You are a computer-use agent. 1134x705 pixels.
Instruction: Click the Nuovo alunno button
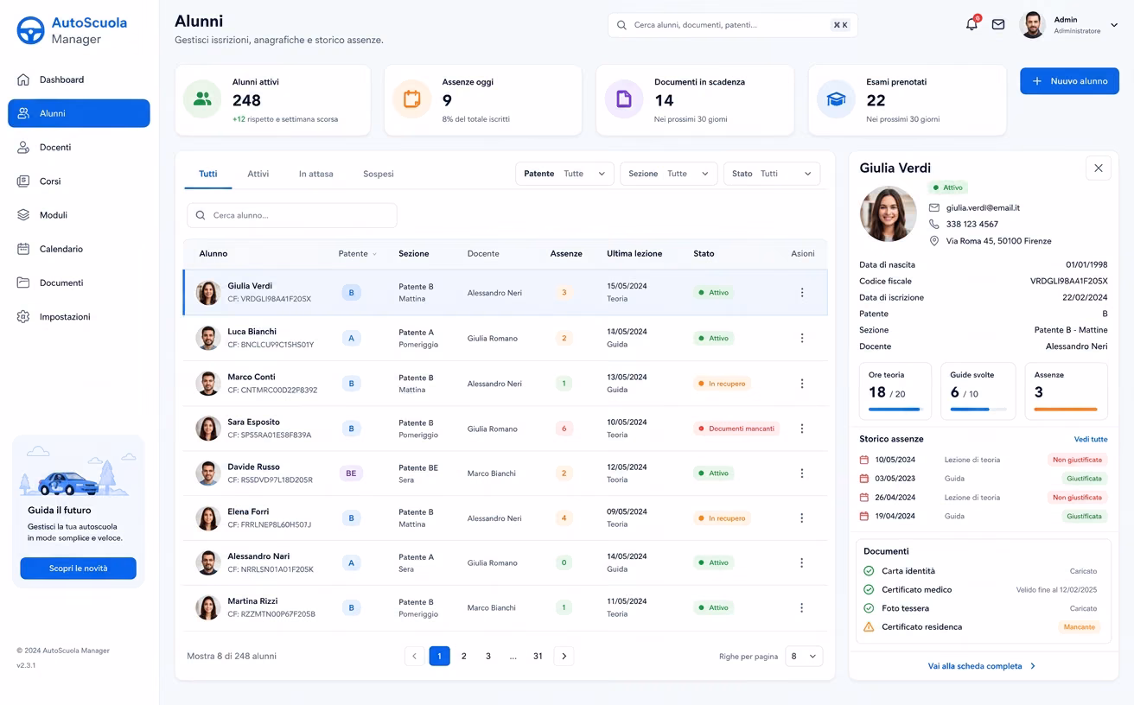(x=1069, y=81)
